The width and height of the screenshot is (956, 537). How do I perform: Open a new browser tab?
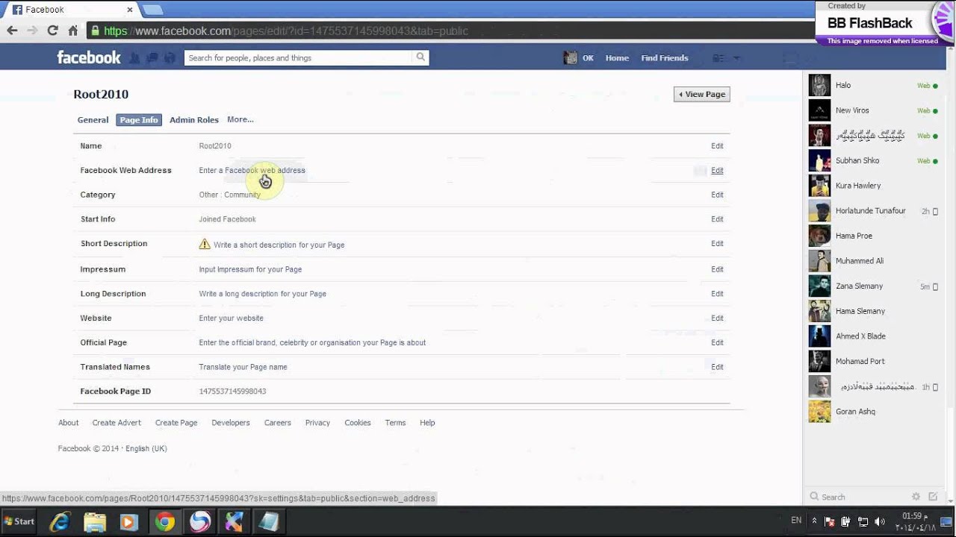point(152,10)
